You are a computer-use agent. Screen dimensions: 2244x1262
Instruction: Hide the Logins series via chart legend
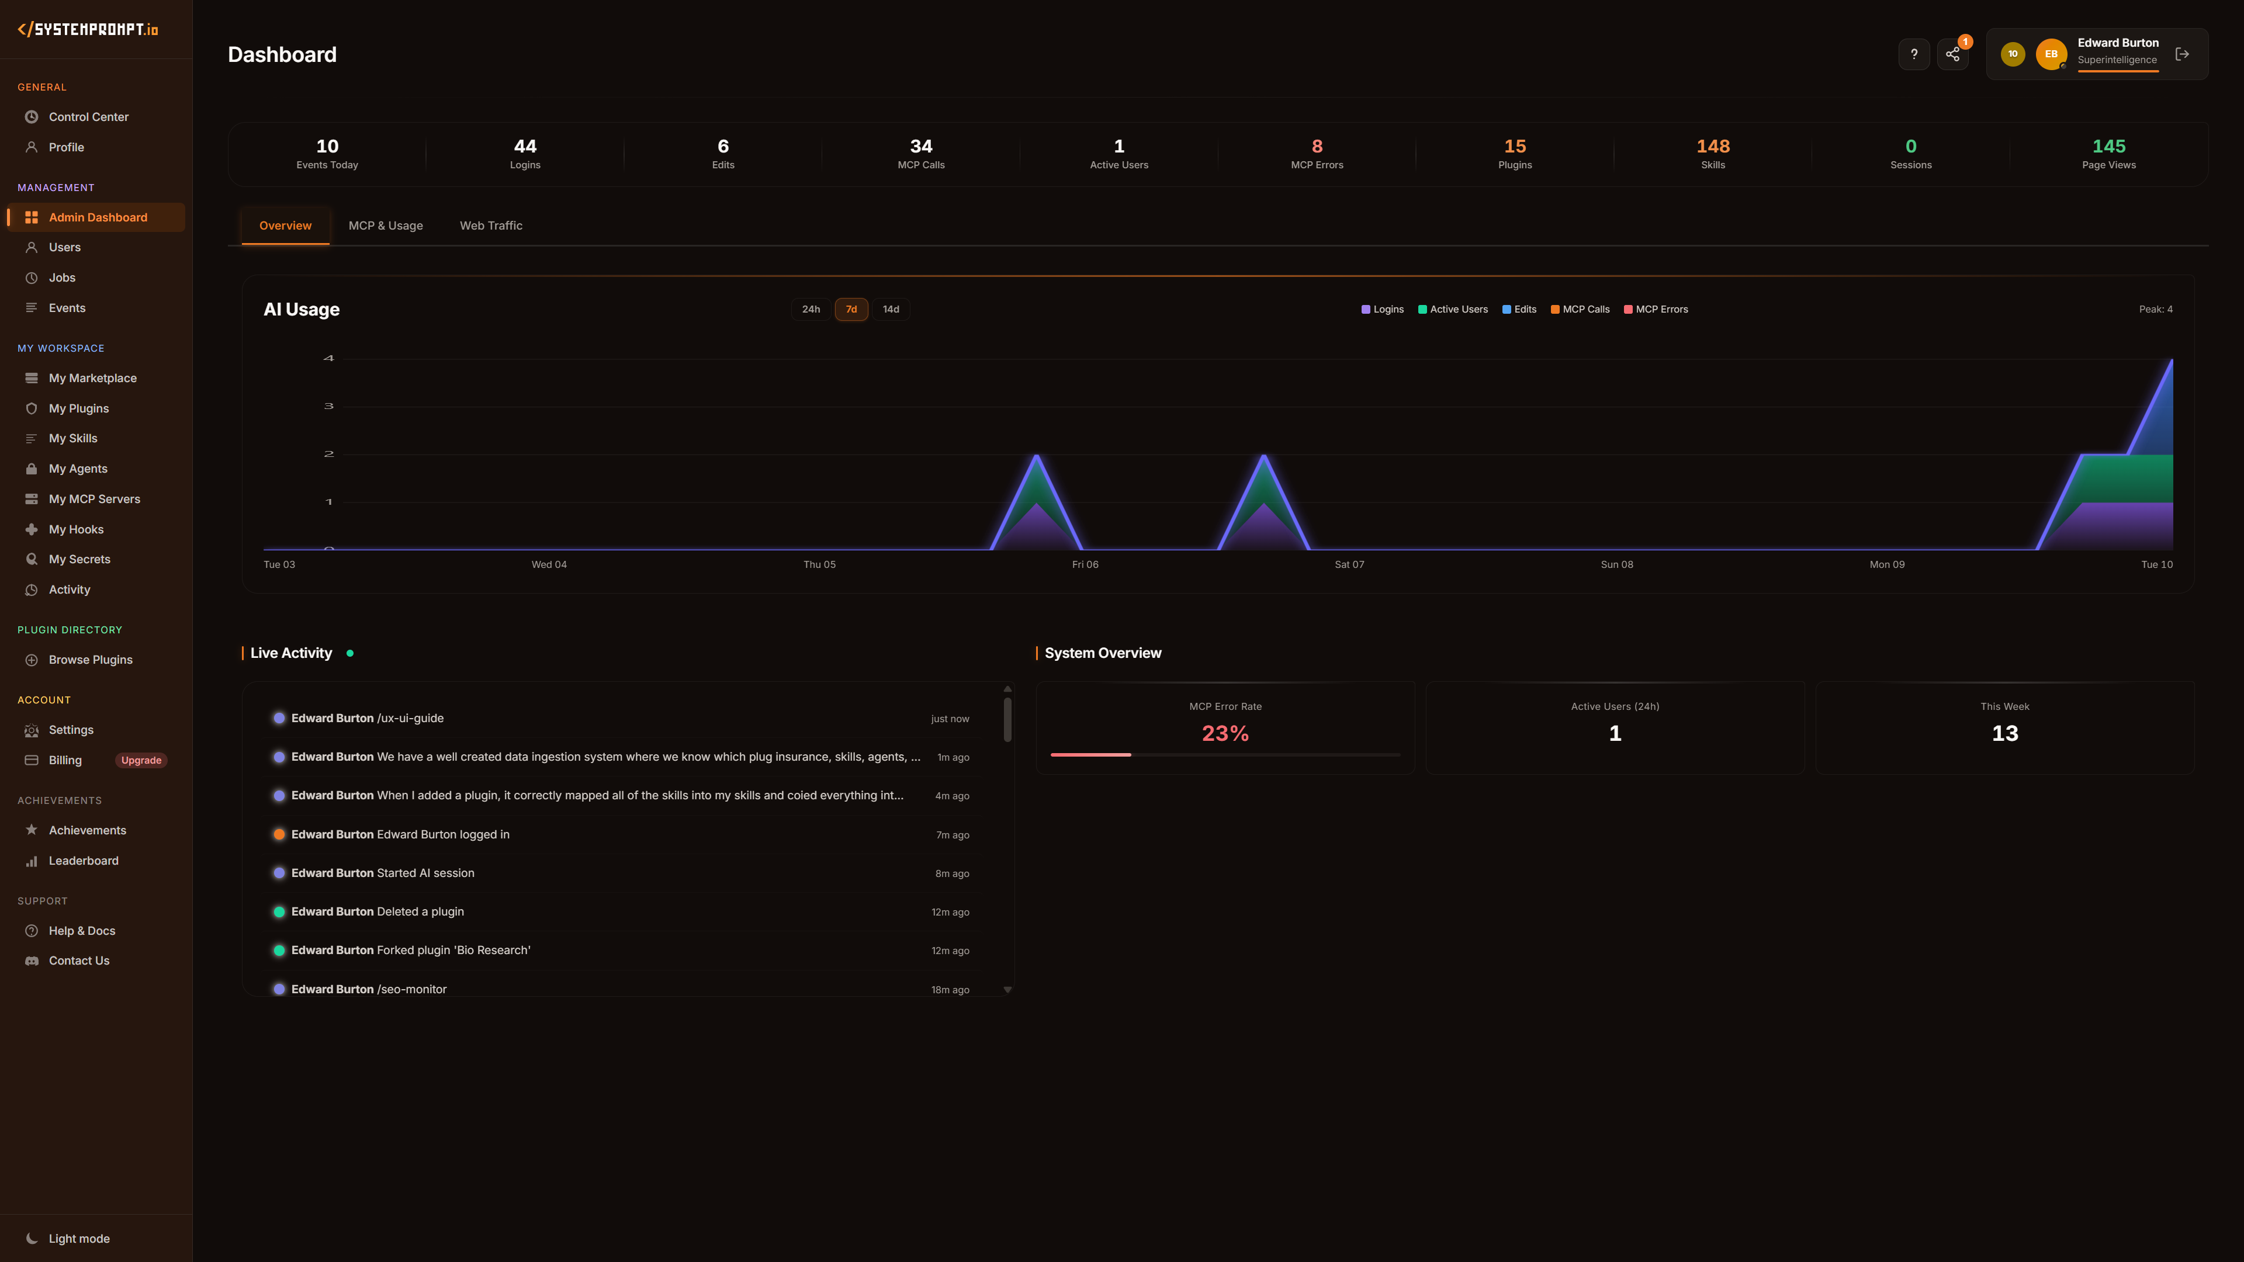(1383, 309)
